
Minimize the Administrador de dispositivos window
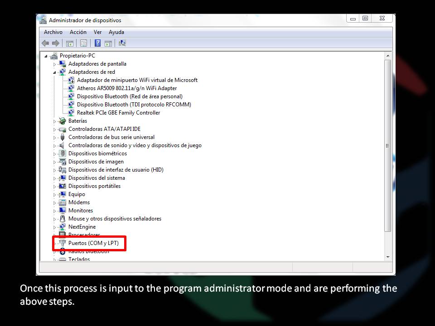(353, 19)
